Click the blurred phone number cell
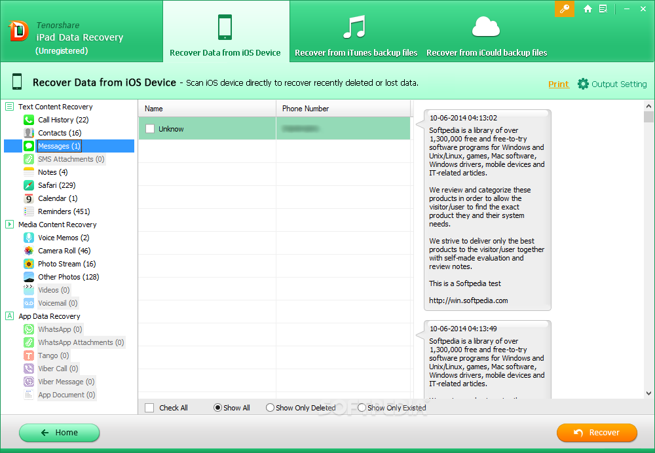Viewport: 655px width, 453px height. (343, 128)
